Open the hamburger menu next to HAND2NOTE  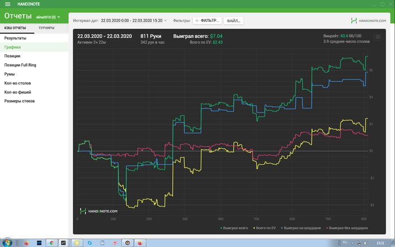pos(7,4)
